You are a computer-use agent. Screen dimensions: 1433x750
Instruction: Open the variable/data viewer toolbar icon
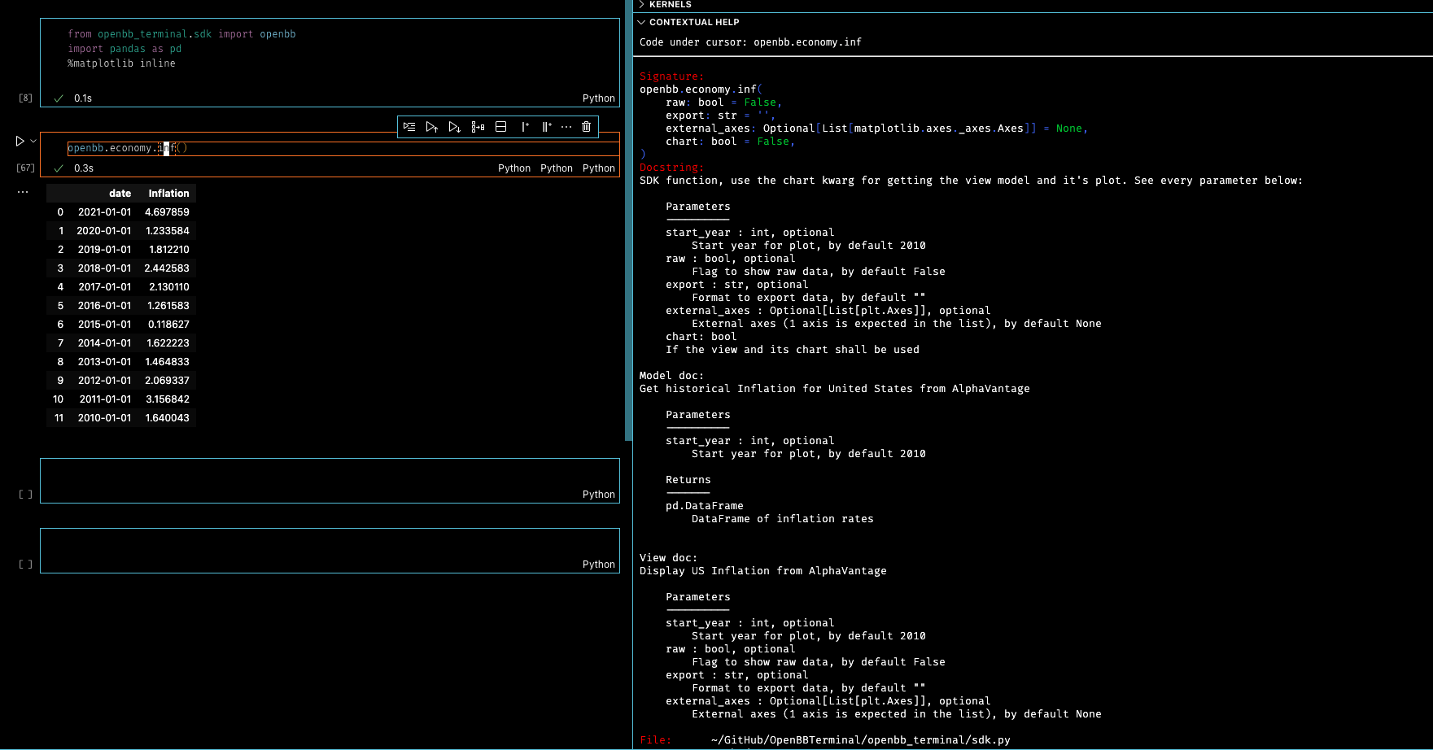478,127
